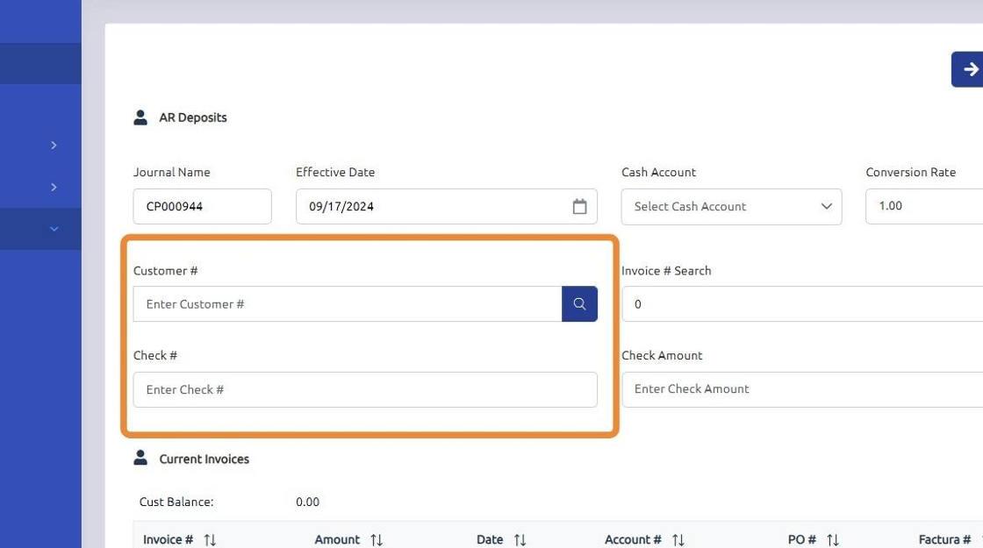Click the Effective Date text 09/17/2024

pyautogui.click(x=342, y=207)
